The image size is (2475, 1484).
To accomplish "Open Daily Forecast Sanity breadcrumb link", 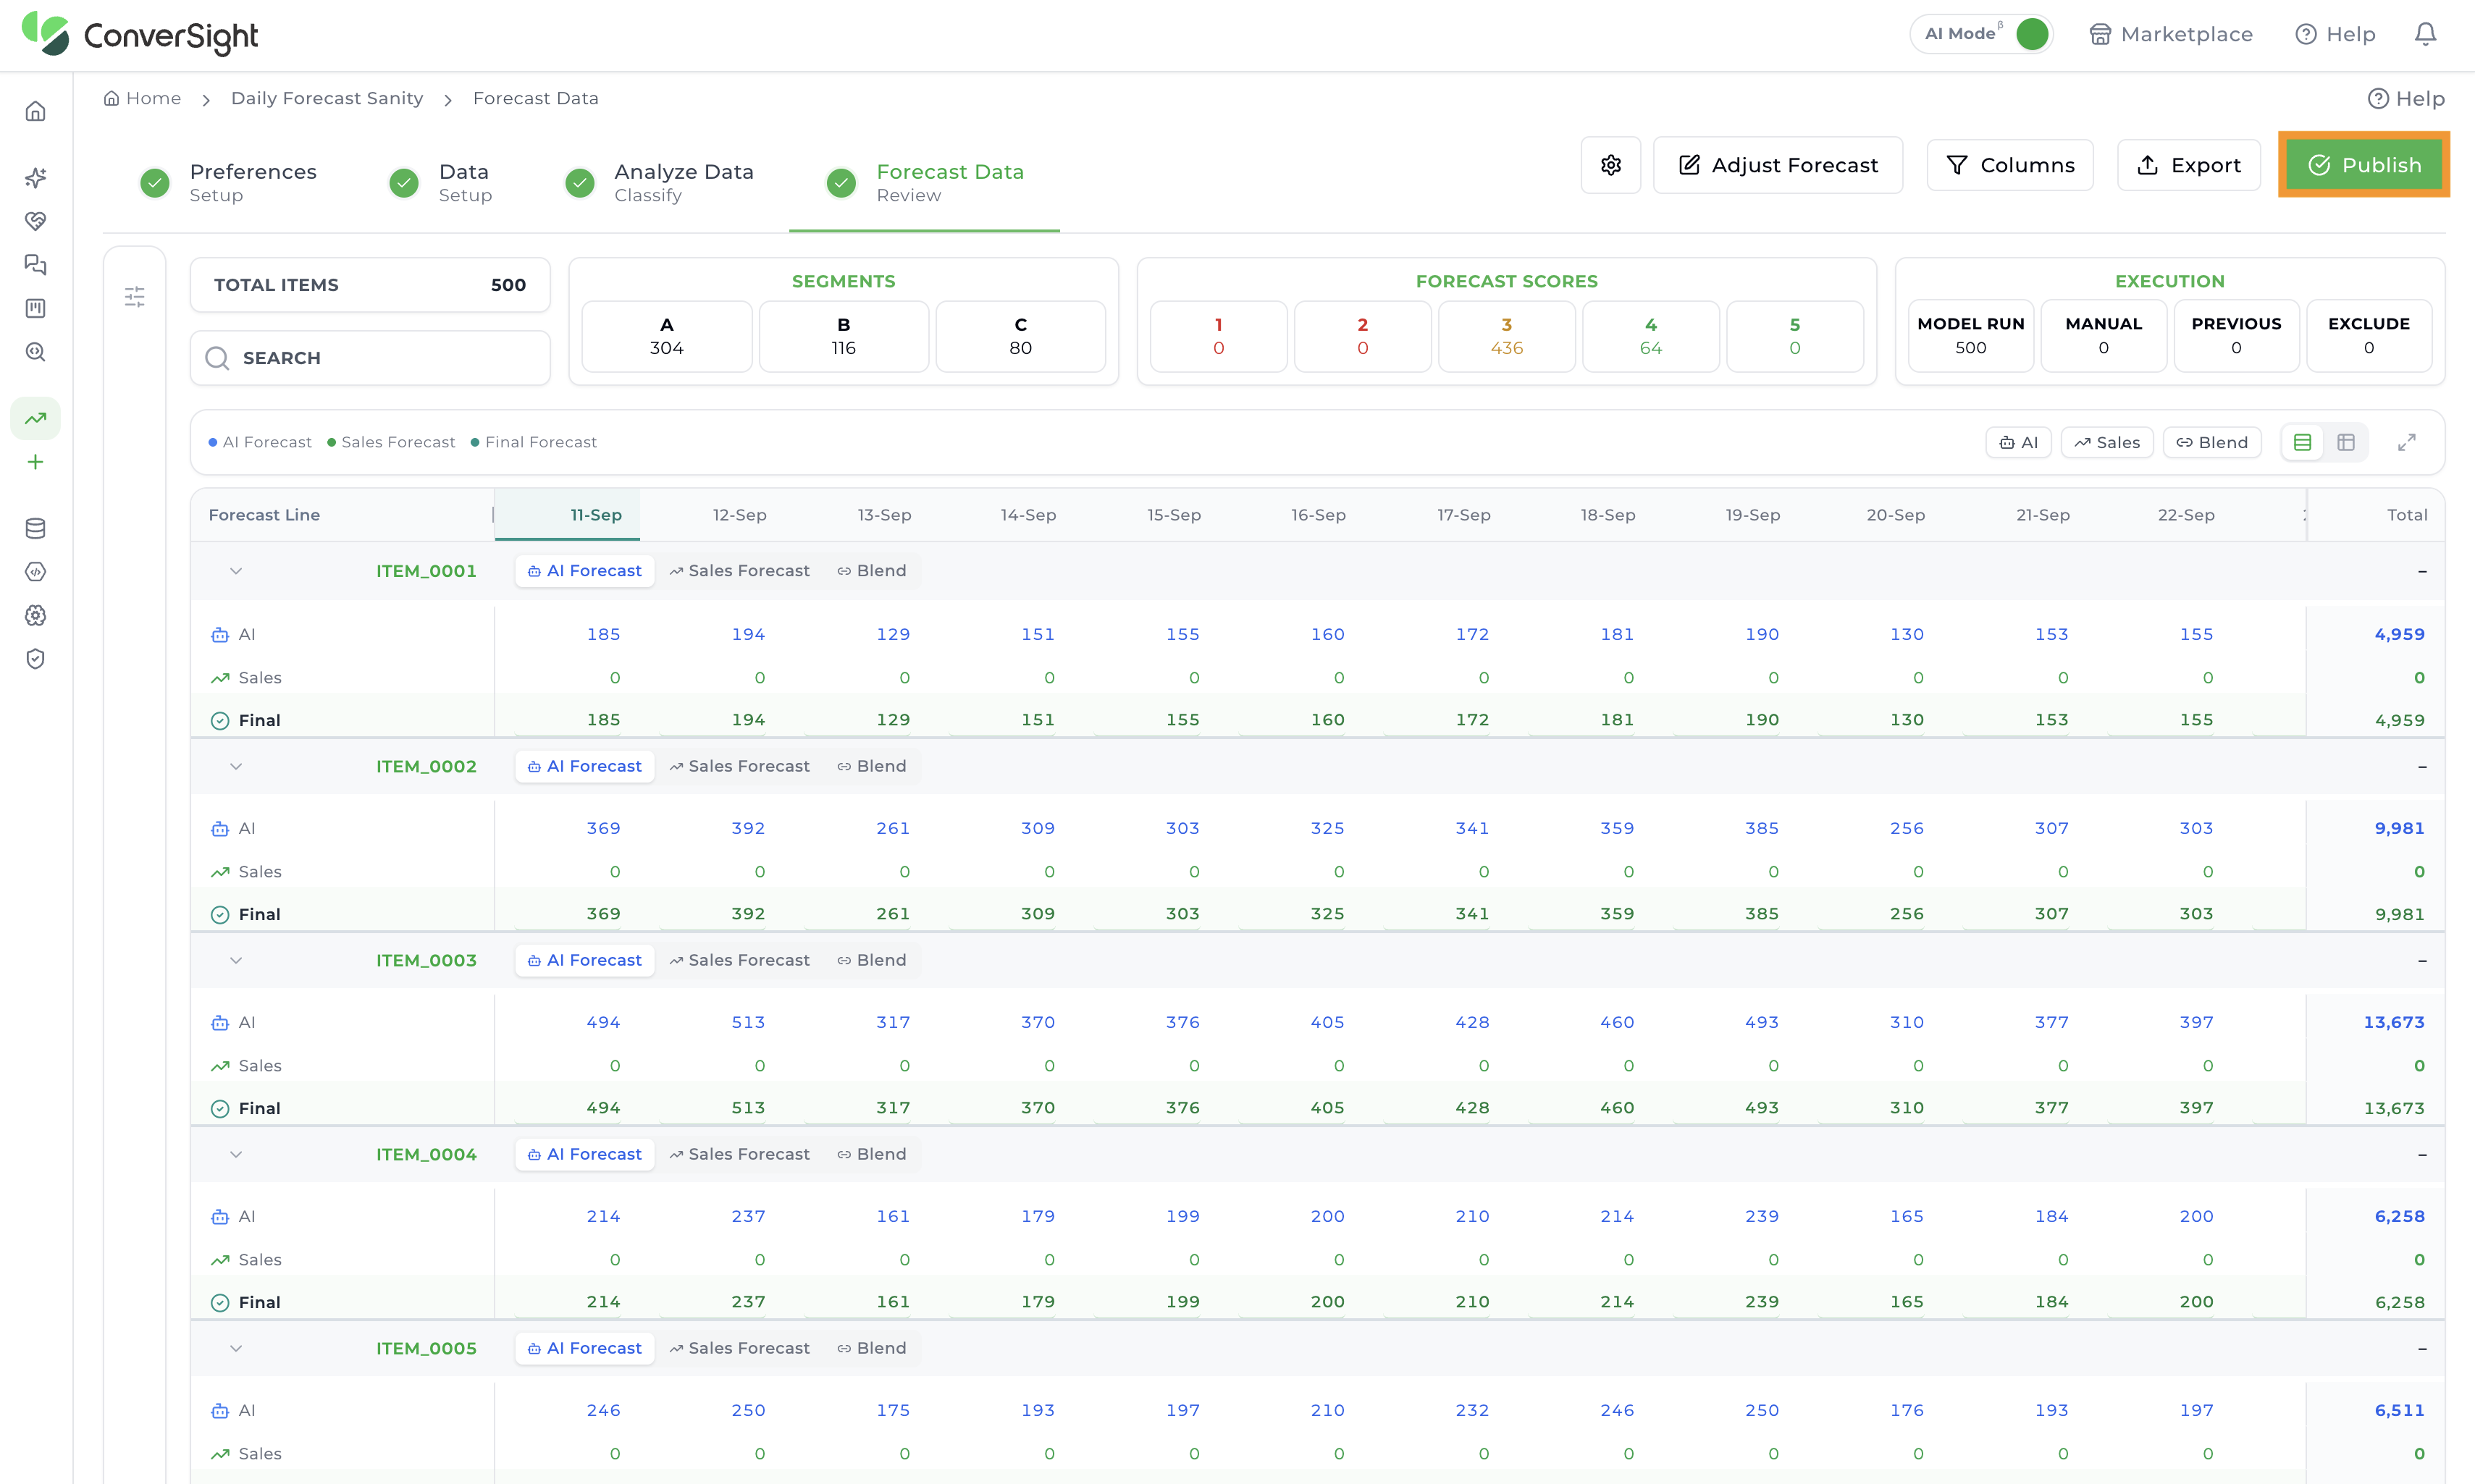I will tap(327, 98).
